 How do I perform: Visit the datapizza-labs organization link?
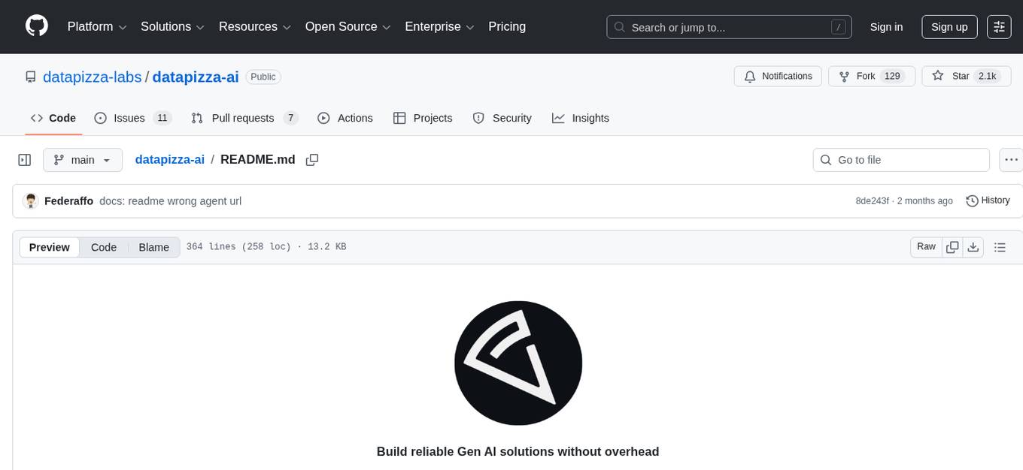pos(92,77)
